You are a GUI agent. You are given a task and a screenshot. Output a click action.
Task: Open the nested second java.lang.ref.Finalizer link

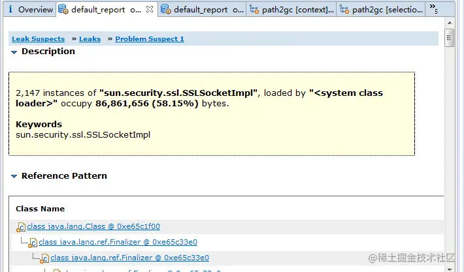tap(129, 258)
